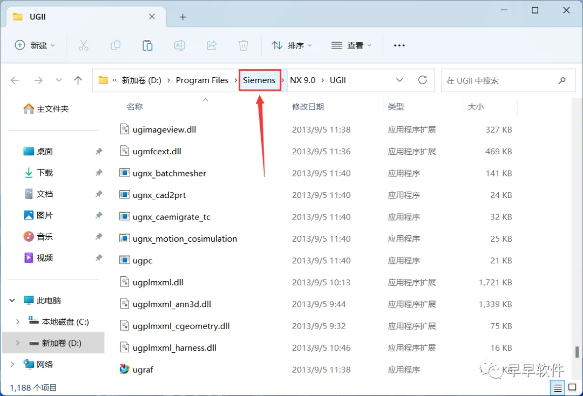
Task: Open 文档 folder in sidebar
Action: click(x=39, y=194)
